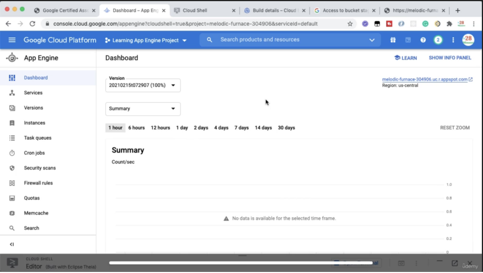Open the header three-dot settings menu
Image resolution: width=483 pixels, height=273 pixels.
[453, 40]
